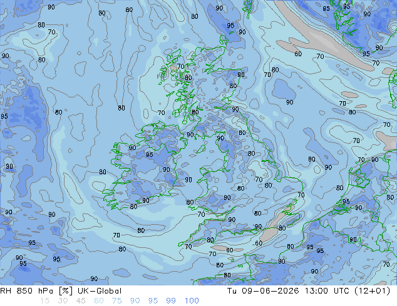Select the legend value 99
Image resolution: width=397 pixels, height=306 pixels.
point(171,301)
